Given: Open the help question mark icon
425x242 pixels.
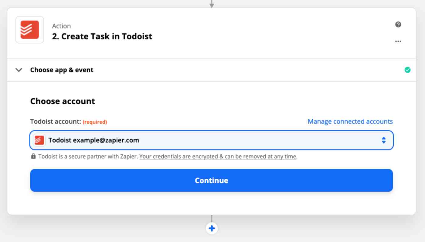Looking at the screenshot, I should (398, 25).
